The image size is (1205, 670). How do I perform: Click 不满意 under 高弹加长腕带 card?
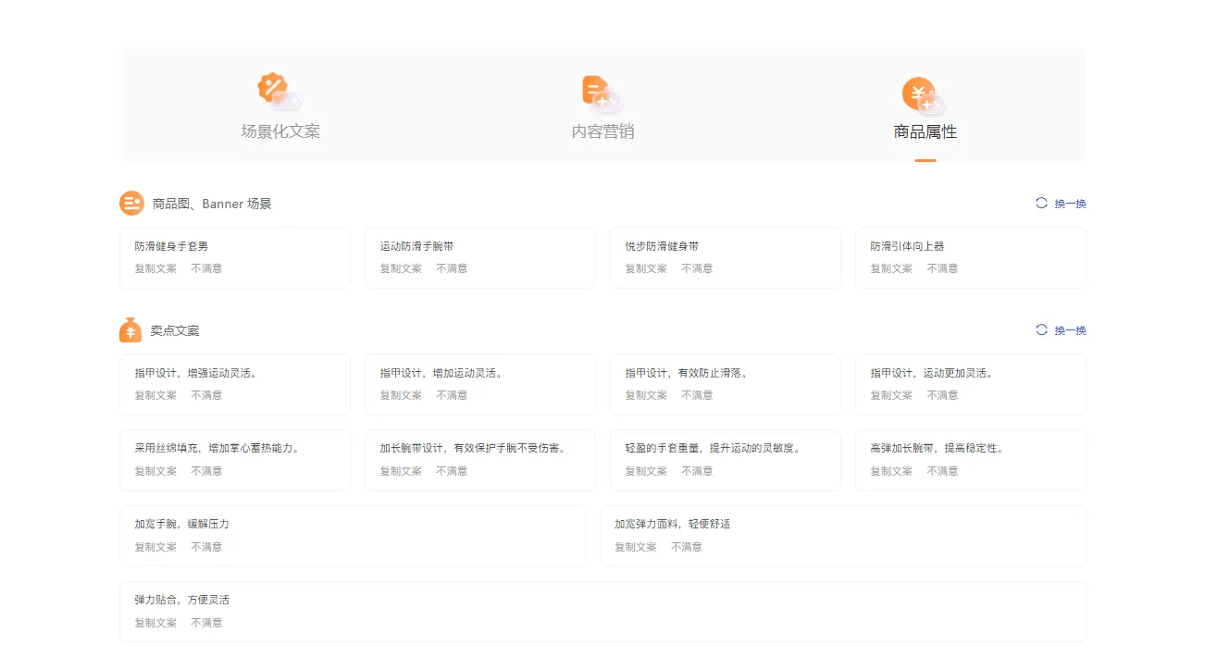pos(942,471)
